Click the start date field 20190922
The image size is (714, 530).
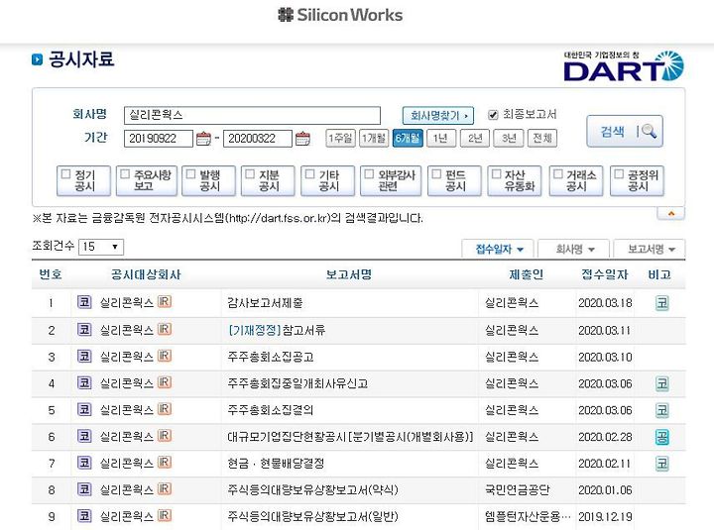coord(159,139)
